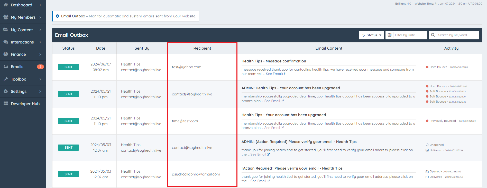This screenshot has height=188, width=487.
Task: Click the Developer Hub grid icon
Action: click(x=6, y=104)
